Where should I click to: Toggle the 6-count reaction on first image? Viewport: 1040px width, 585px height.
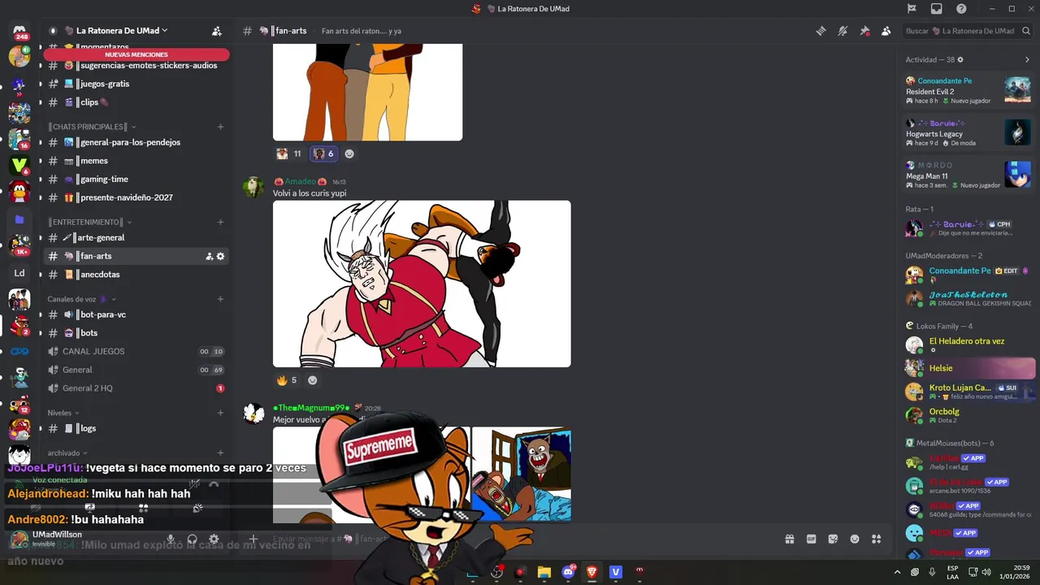pos(323,154)
